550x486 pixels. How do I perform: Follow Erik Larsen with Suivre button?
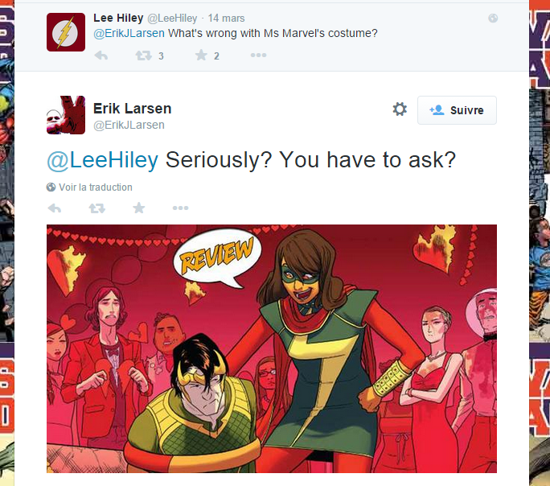tap(457, 110)
